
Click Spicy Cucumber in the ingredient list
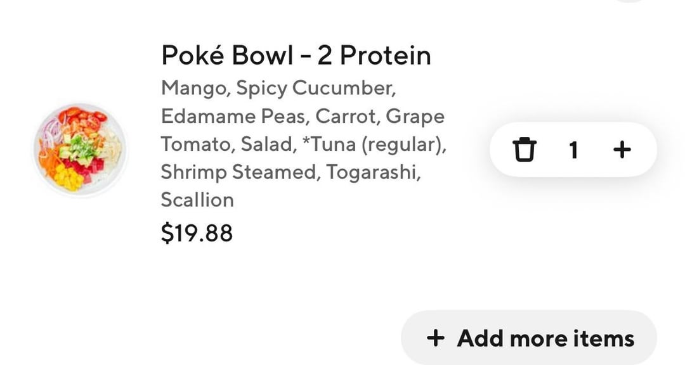click(x=315, y=88)
